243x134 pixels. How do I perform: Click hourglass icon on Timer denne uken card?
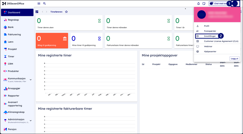click(99, 21)
